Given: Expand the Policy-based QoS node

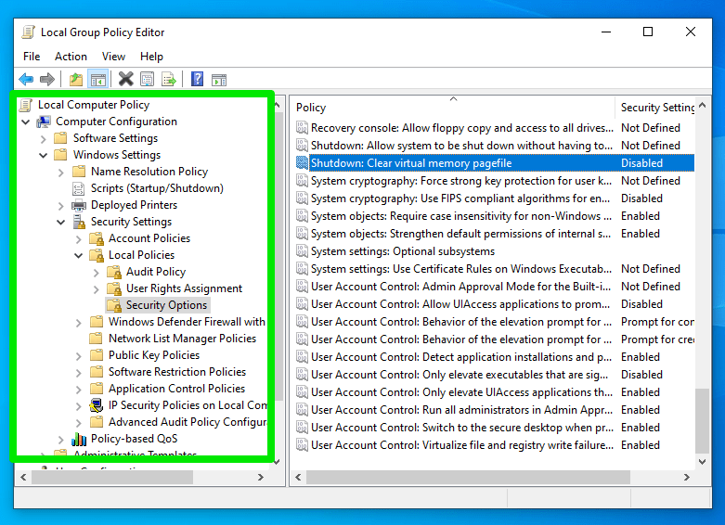Looking at the screenshot, I should [61, 439].
